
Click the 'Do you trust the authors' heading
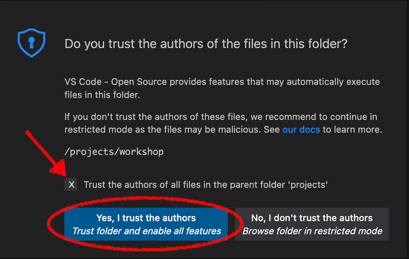[x=206, y=44]
